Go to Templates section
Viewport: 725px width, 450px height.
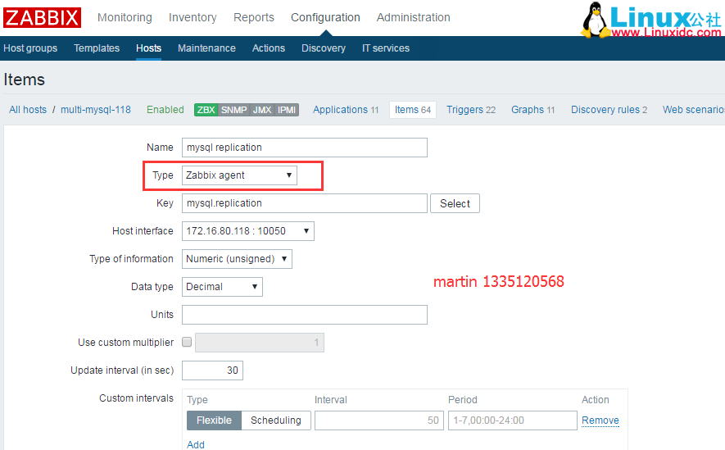click(x=97, y=48)
